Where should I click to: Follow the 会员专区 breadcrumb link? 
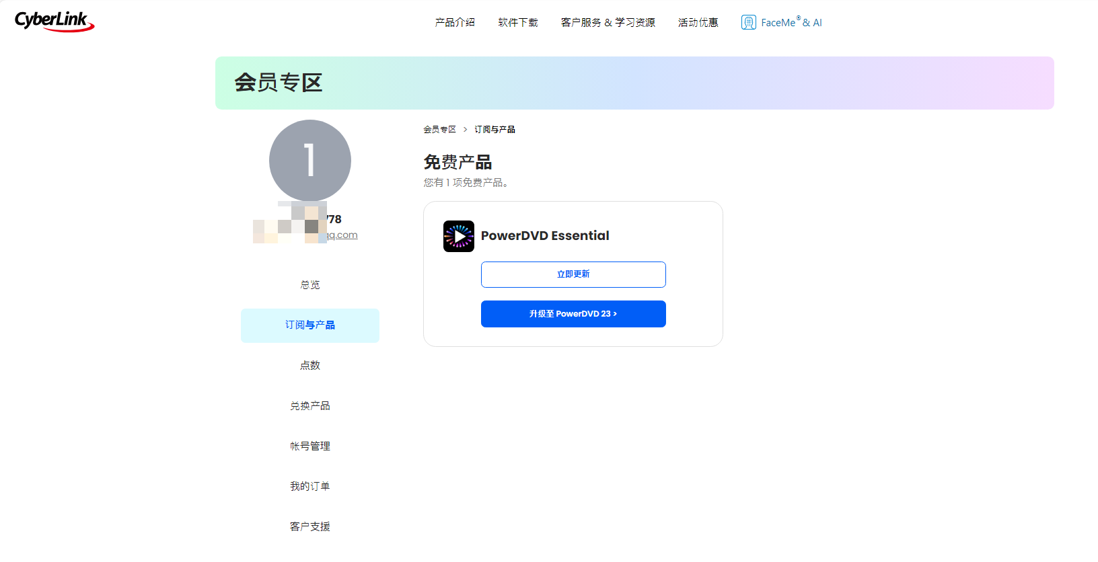pos(440,129)
